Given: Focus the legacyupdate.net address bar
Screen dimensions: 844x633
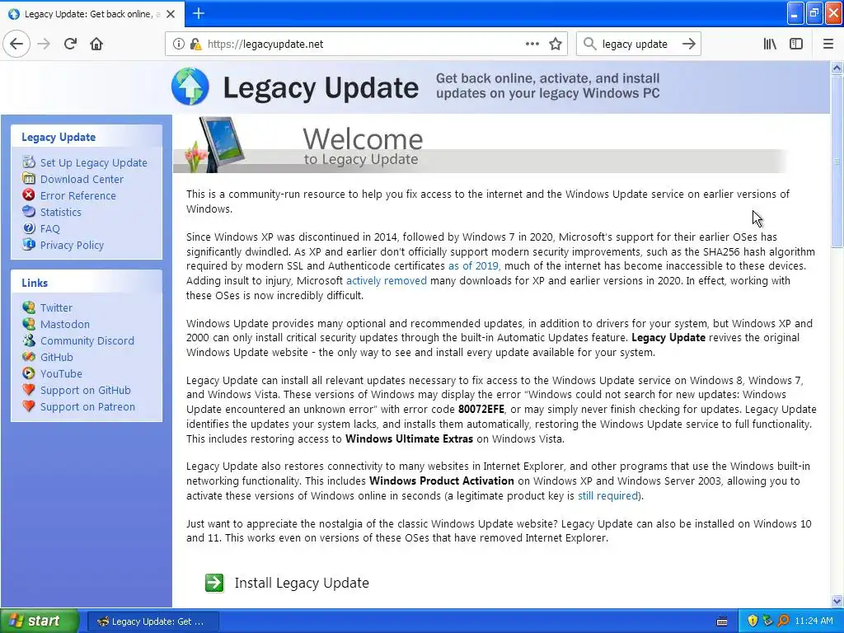Looking at the screenshot, I should tap(366, 45).
